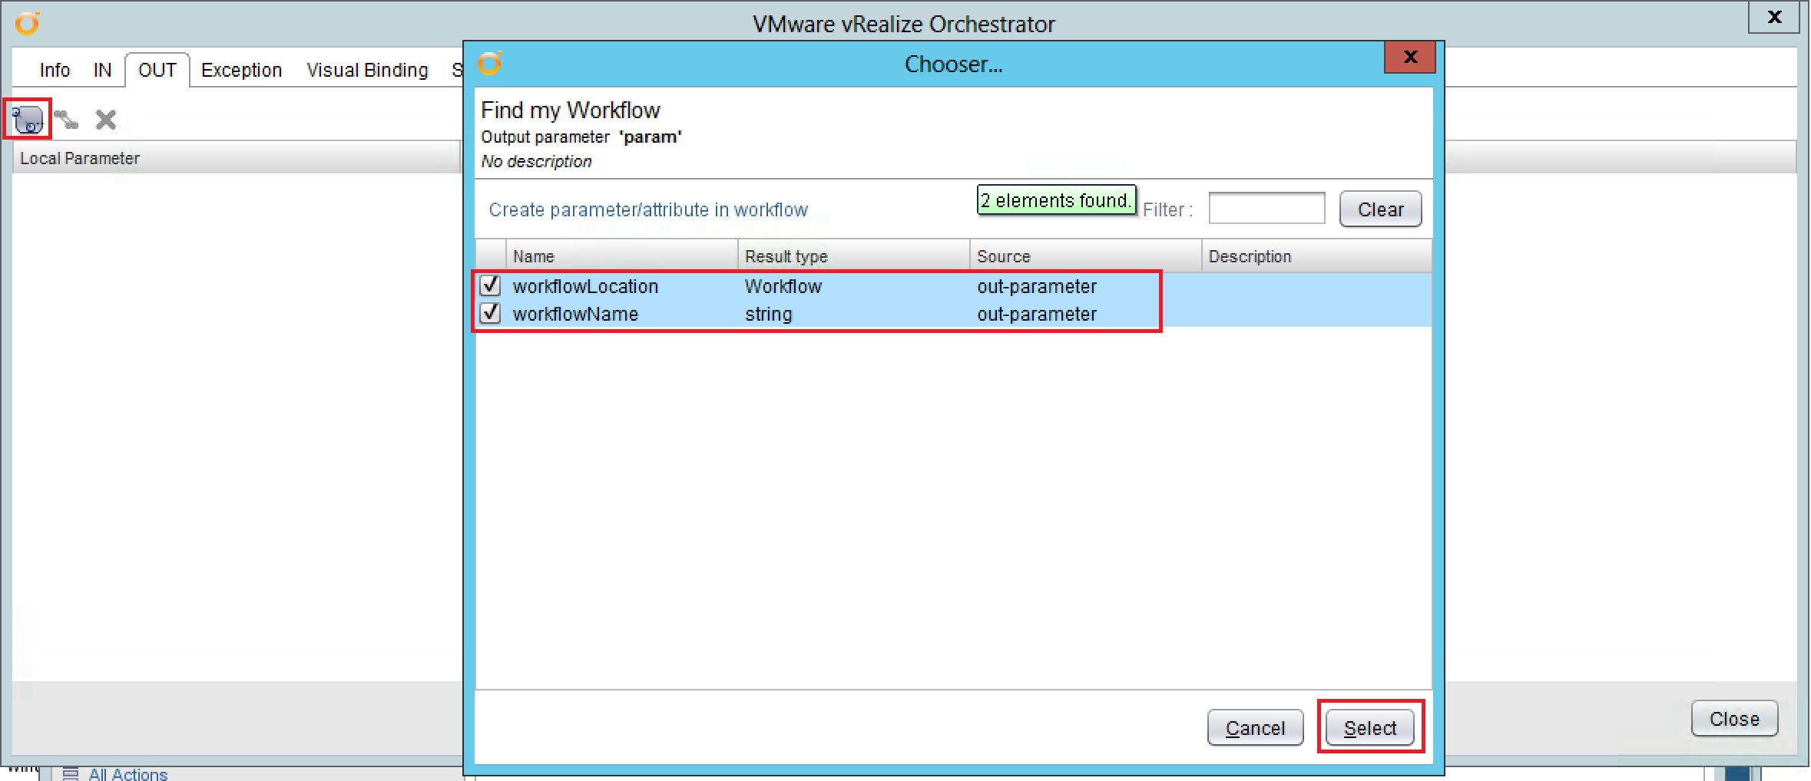Switch to the IN tab
The height and width of the screenshot is (781, 1811).
click(102, 70)
